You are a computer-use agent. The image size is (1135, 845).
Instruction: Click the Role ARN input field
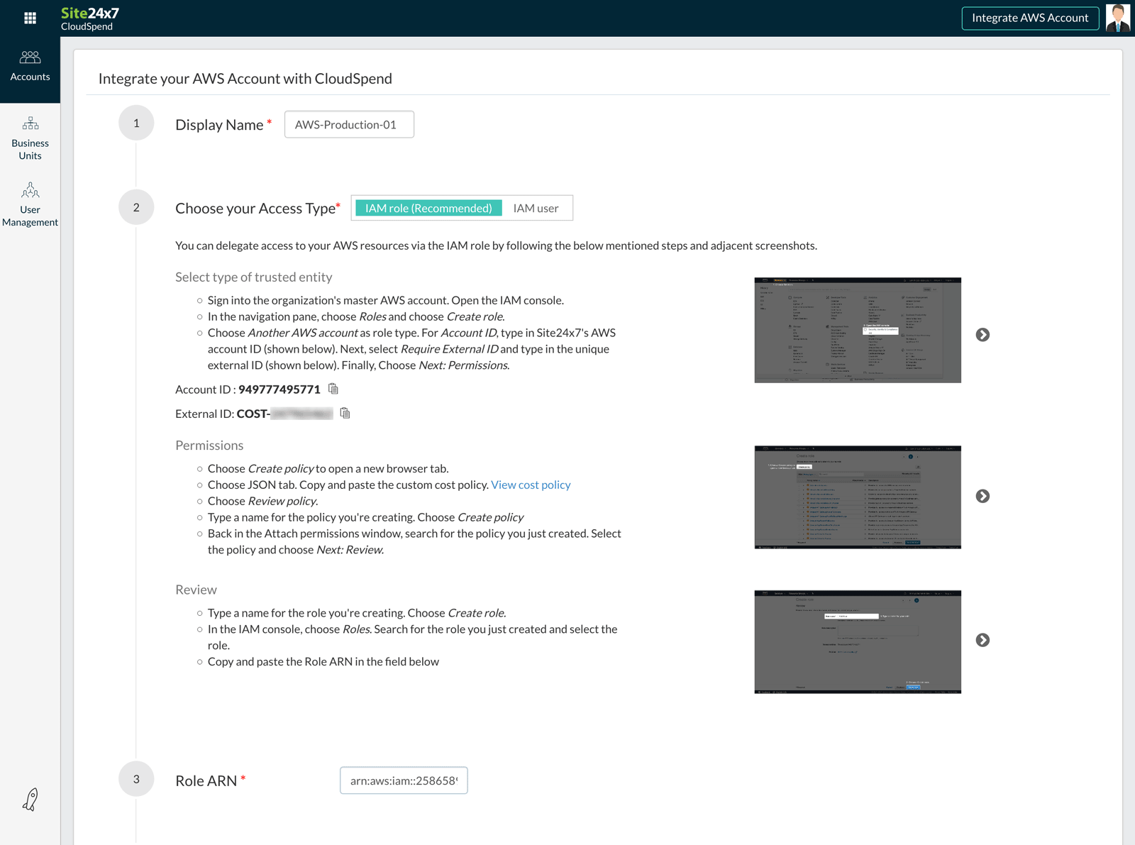(x=403, y=780)
